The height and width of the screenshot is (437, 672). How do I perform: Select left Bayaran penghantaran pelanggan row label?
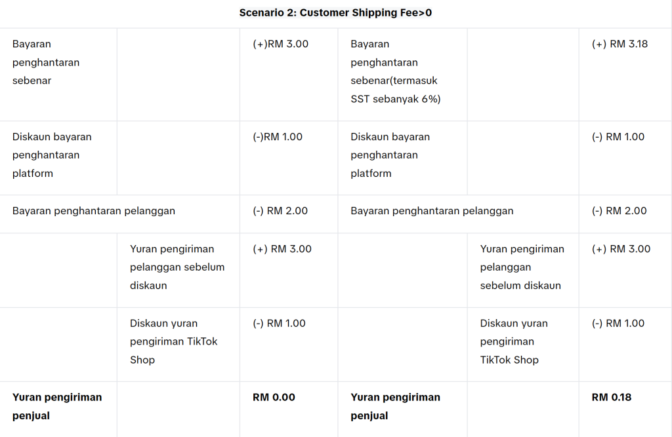coord(94,211)
